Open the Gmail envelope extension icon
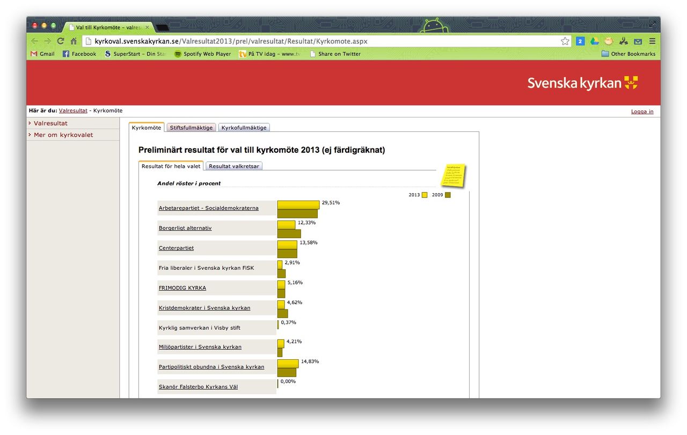This screenshot has height=435, width=687. [638, 41]
